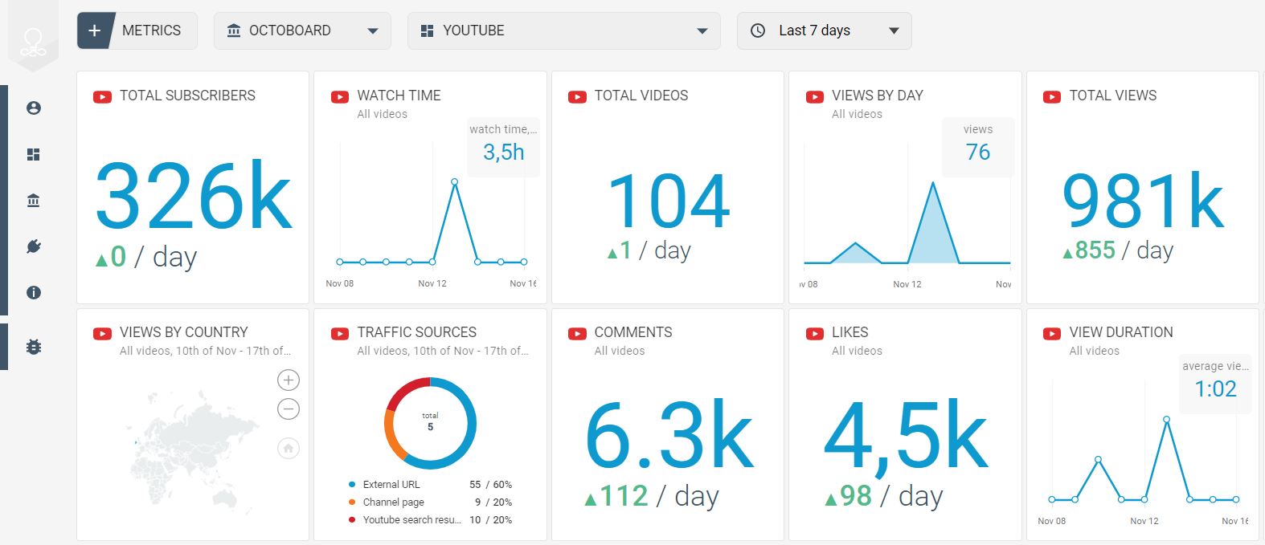Click the Views By Day large peak

point(933,225)
